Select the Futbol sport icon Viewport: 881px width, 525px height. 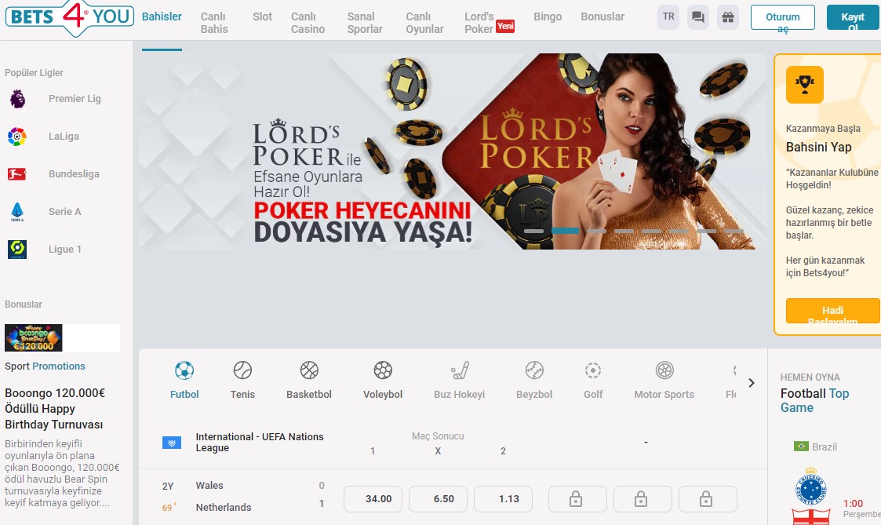(184, 370)
